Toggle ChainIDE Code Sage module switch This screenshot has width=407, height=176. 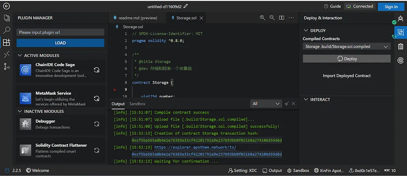(97, 70)
